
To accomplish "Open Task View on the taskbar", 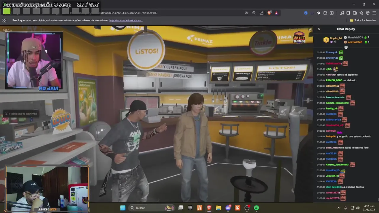I will (181, 208).
